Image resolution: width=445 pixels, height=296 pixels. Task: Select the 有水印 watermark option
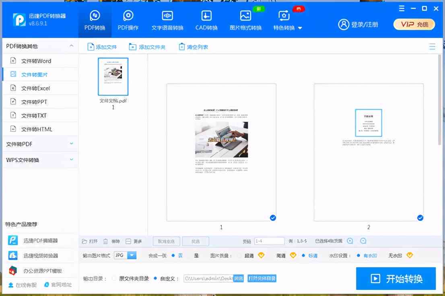pos(367,255)
